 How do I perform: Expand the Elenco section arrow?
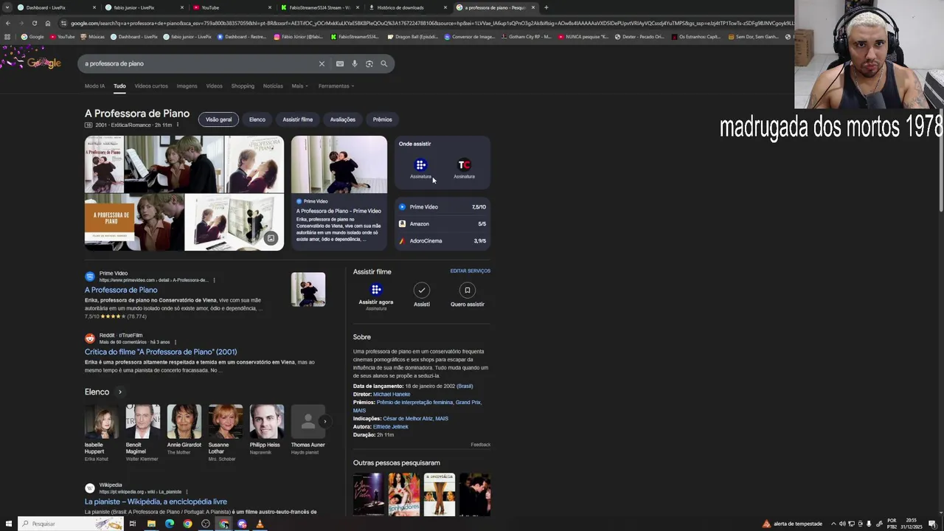point(119,392)
